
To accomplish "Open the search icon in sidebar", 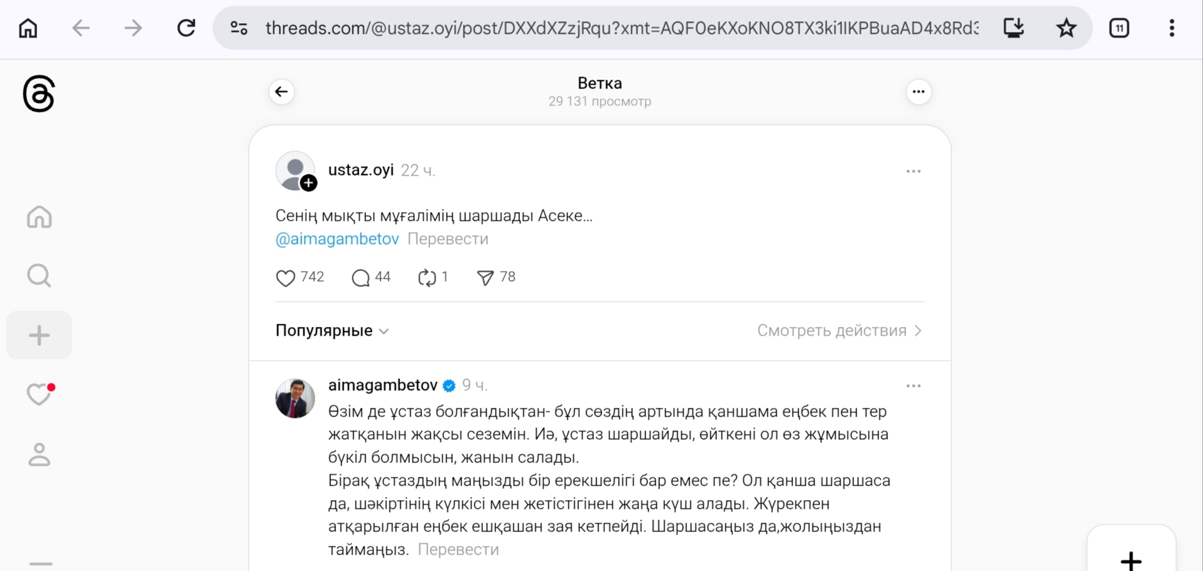I will 39,275.
